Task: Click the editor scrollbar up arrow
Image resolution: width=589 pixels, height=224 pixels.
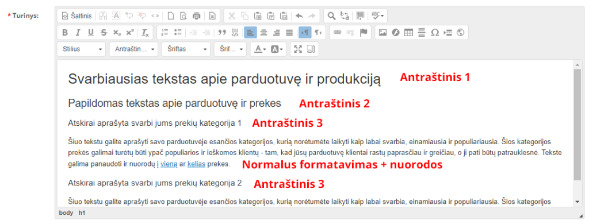Action: pyautogui.click(x=577, y=64)
